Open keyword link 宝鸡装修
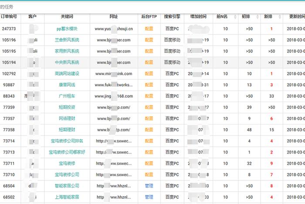 (67, 164)
